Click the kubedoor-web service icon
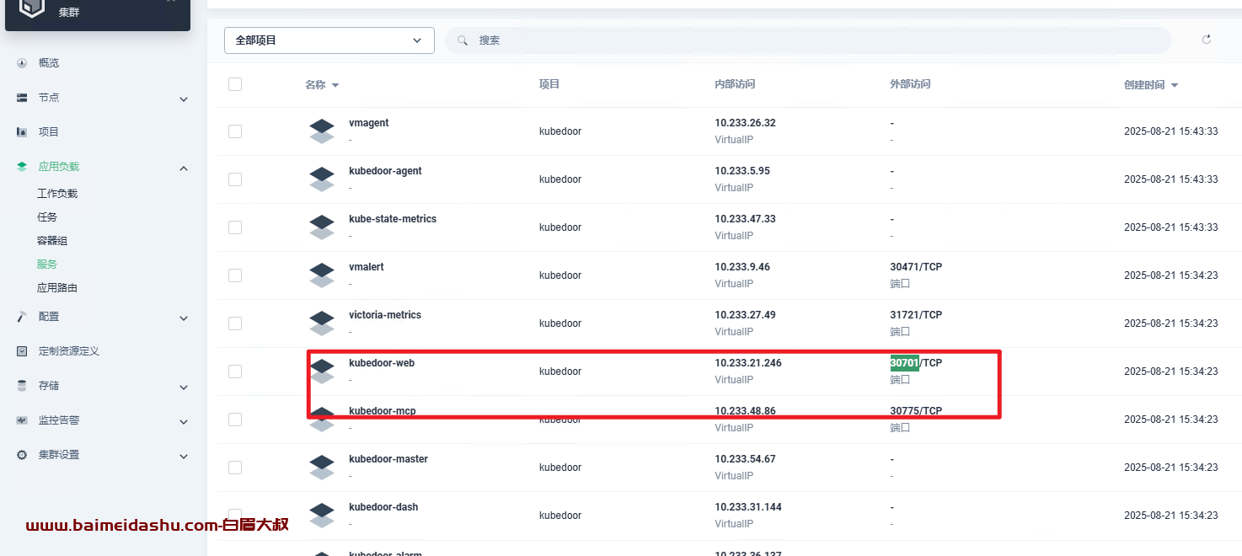 coord(322,372)
